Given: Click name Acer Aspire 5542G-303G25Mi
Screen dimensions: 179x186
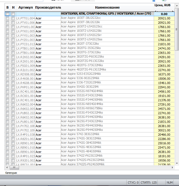Looking at the screenshot, I should tap(80, 87).
